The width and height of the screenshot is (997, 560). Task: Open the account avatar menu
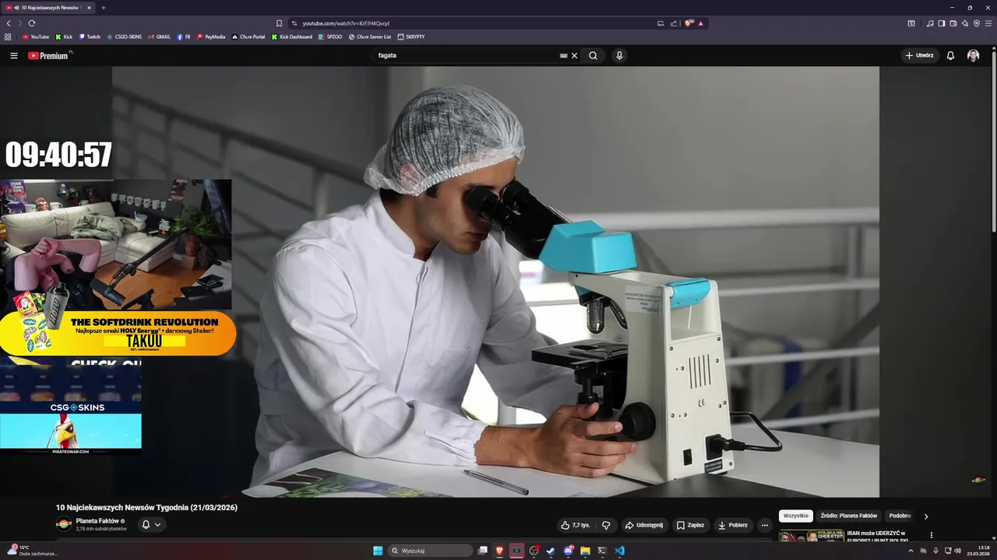click(973, 55)
